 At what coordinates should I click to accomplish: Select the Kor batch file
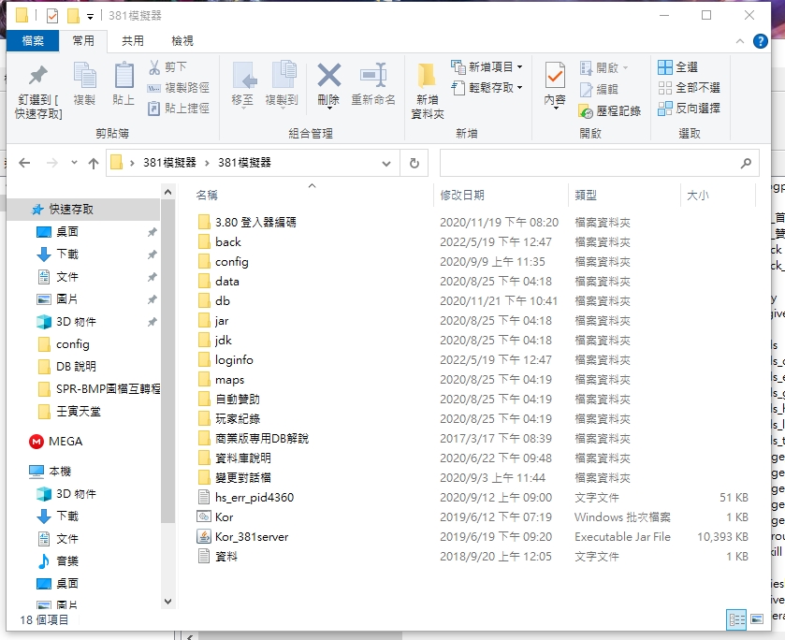tap(215, 516)
